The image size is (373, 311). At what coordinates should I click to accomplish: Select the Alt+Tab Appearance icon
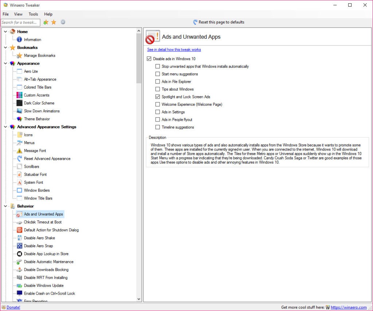point(19,79)
